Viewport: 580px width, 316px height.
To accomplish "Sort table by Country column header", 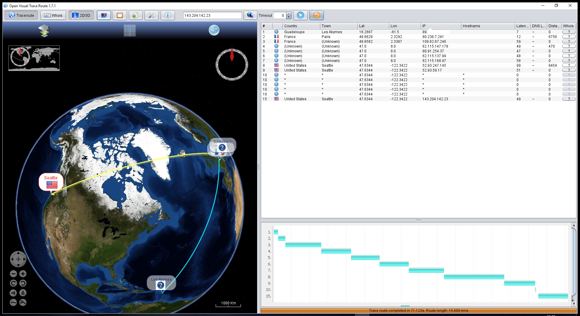I will click(x=301, y=26).
